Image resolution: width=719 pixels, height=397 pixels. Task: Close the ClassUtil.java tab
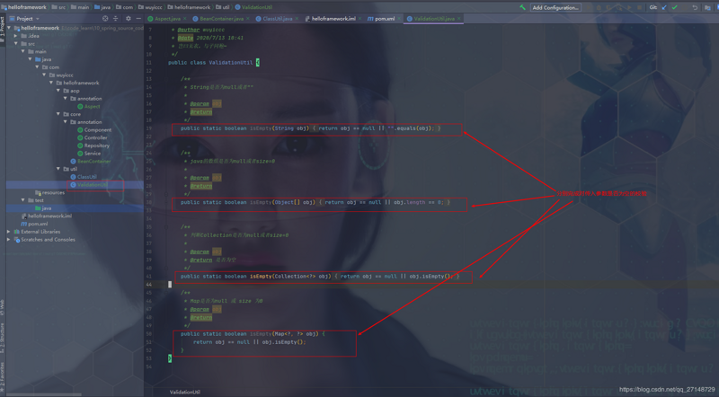(x=297, y=19)
